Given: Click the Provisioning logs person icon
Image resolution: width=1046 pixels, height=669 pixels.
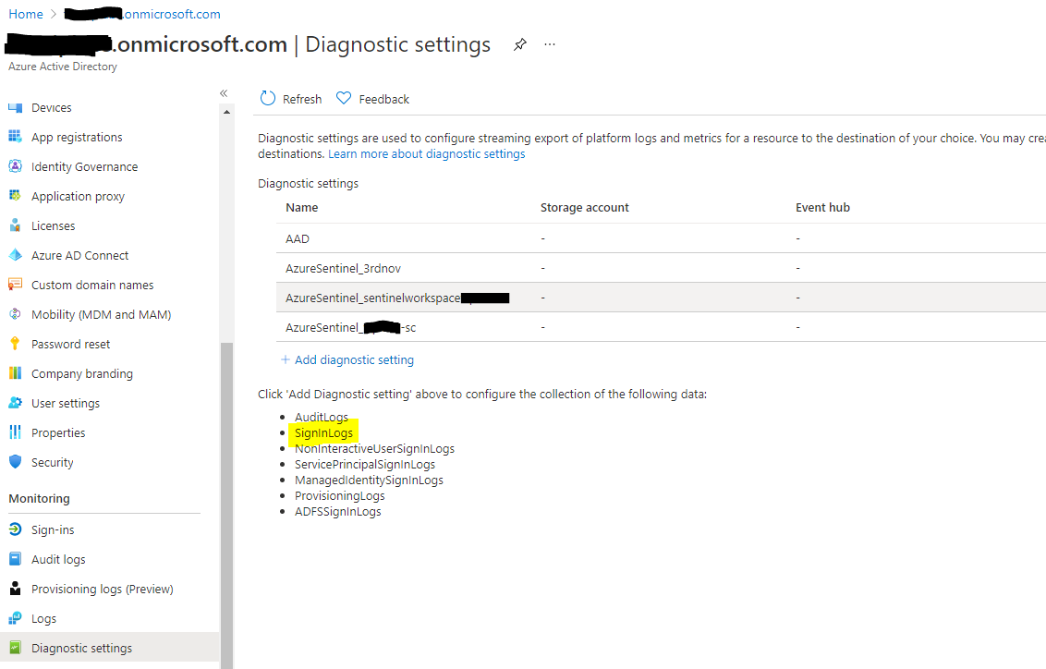Looking at the screenshot, I should [x=15, y=589].
